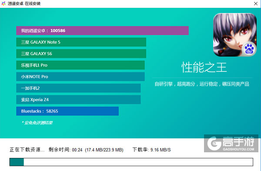Click the 乐视手机1 Pro bar

80,65
